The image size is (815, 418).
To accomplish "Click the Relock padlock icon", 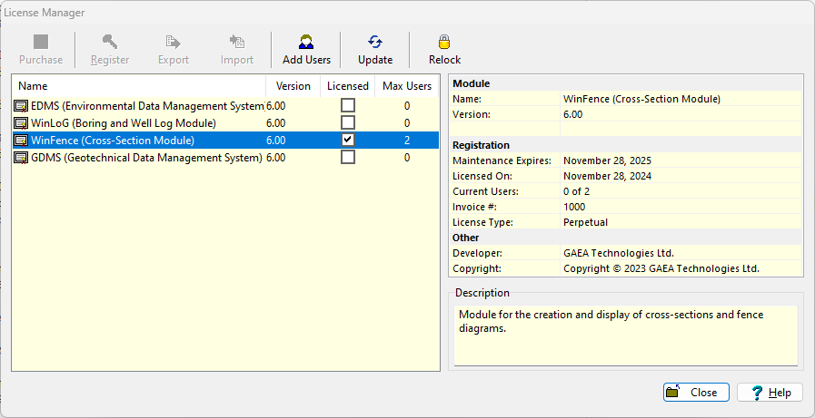I will pyautogui.click(x=444, y=42).
